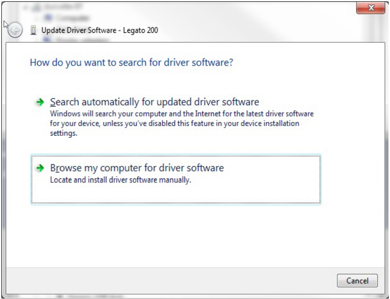The height and width of the screenshot is (299, 390).
Task: Click the green arrow beside Browse my computer
Action: 40,168
